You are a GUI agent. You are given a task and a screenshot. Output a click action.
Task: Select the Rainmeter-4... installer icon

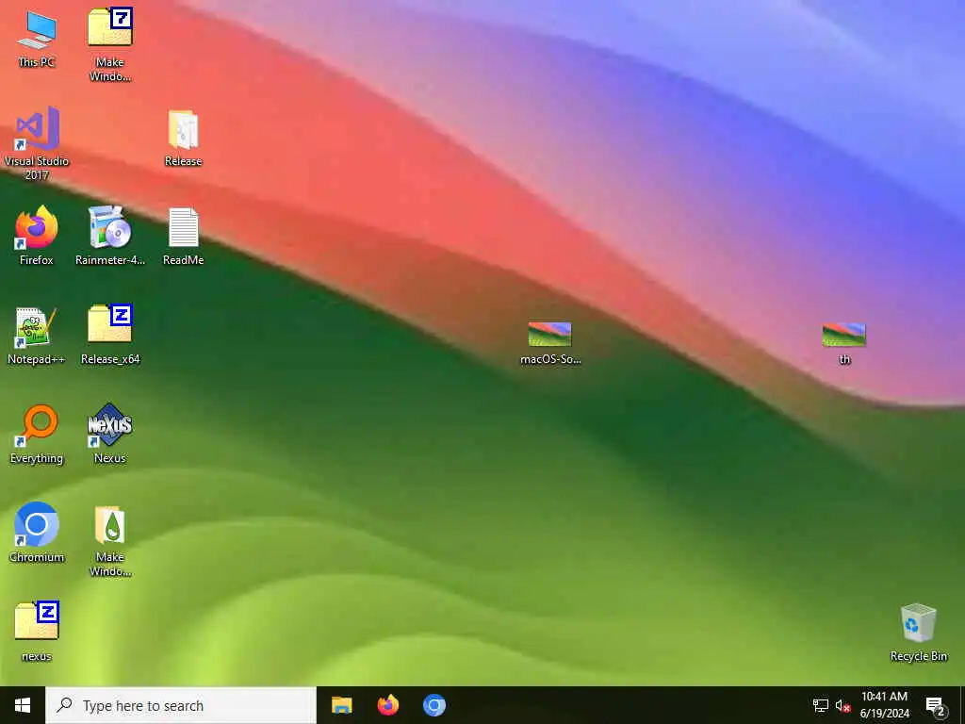[110, 236]
